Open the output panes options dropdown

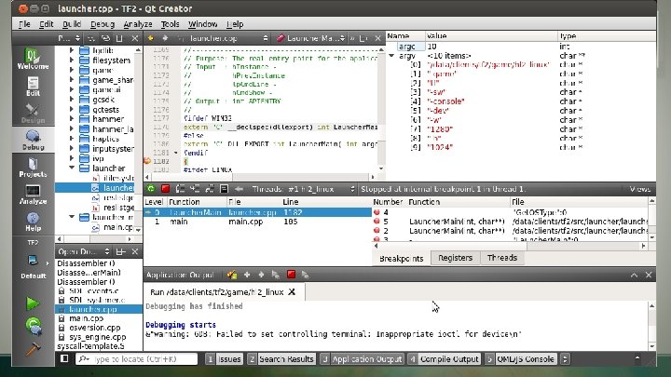pos(565,359)
